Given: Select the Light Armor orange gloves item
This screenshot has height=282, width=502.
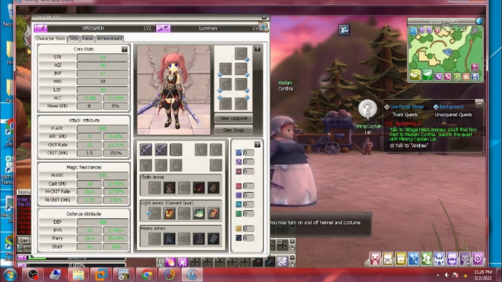Looking at the screenshot, I should (x=213, y=213).
